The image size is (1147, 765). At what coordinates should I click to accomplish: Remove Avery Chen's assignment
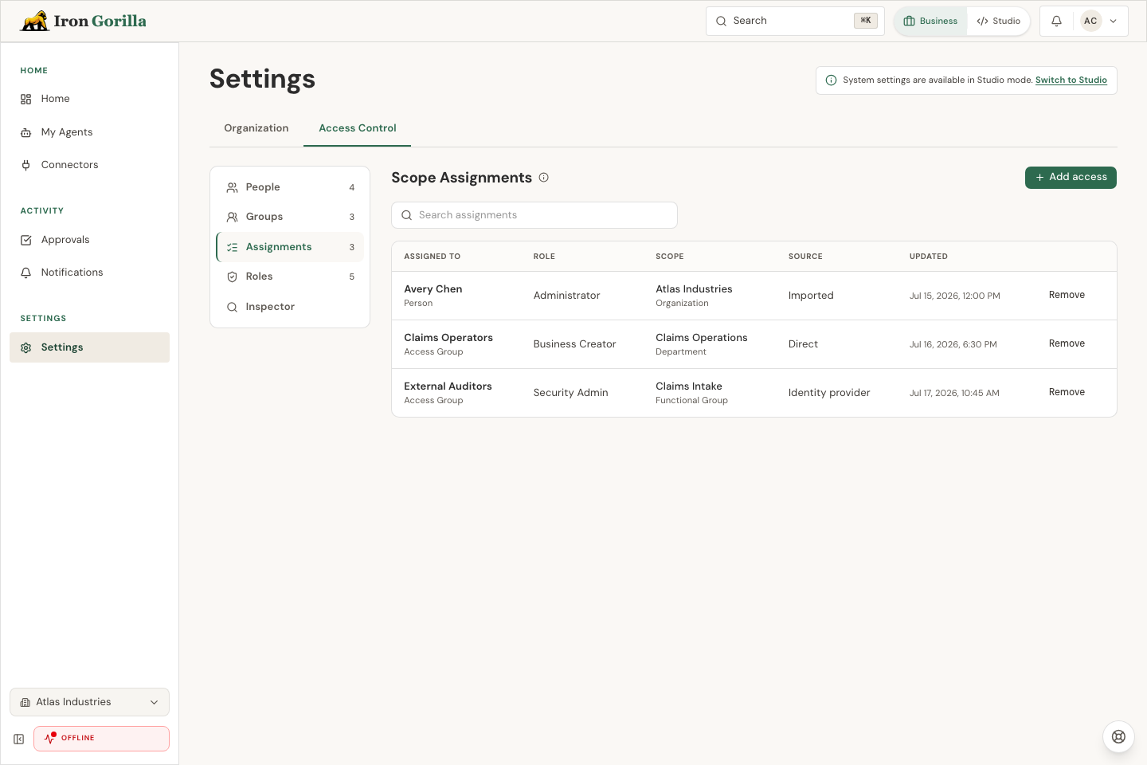(x=1067, y=295)
